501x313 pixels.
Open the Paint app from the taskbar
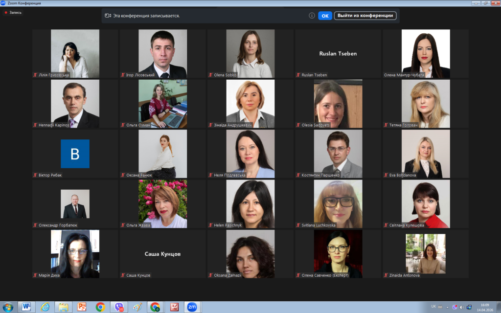137,307
